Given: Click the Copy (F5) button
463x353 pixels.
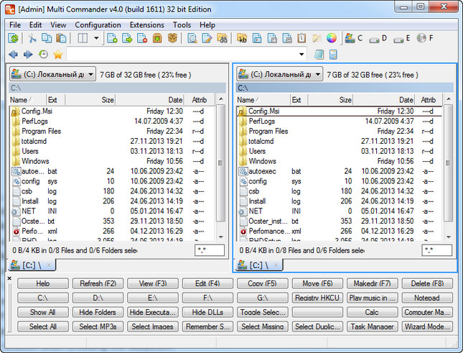Looking at the screenshot, I should point(262,283).
